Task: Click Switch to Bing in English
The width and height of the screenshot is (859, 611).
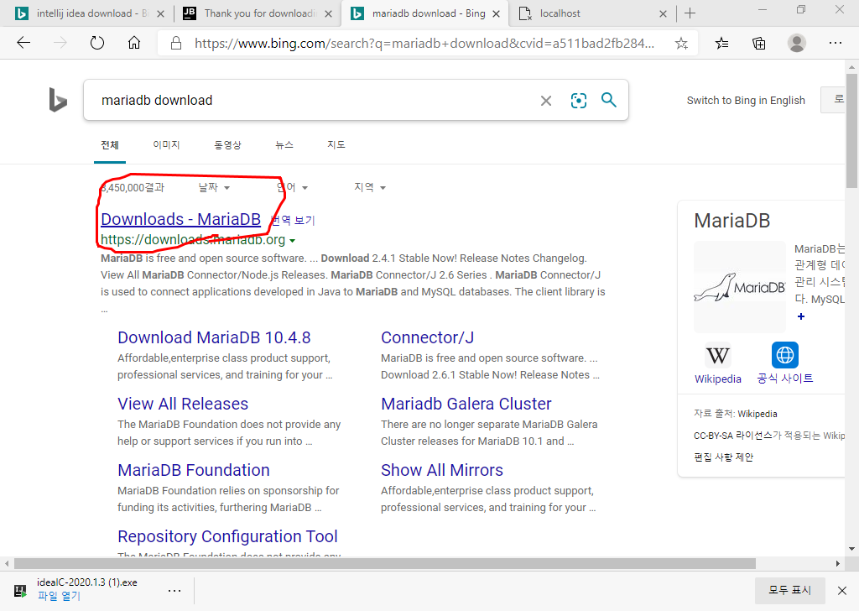Action: coord(746,100)
